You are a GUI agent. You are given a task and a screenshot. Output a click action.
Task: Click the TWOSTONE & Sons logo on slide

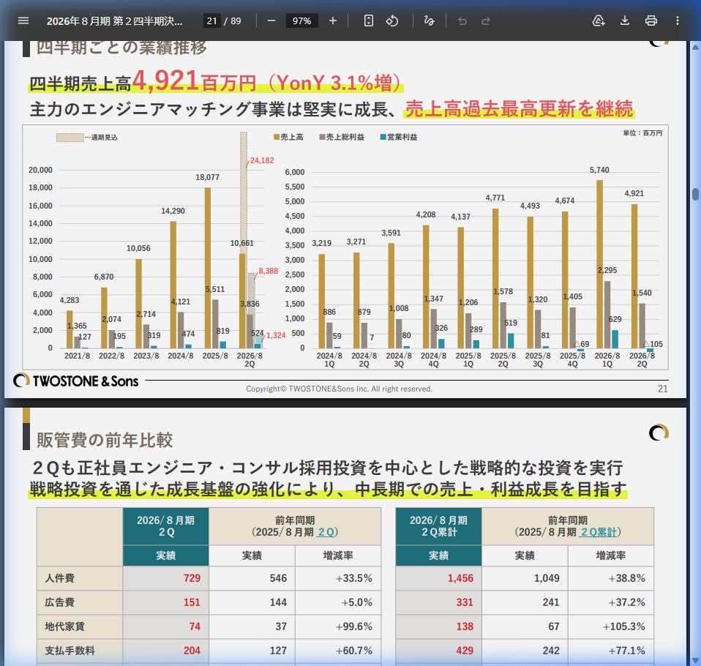coord(73,379)
